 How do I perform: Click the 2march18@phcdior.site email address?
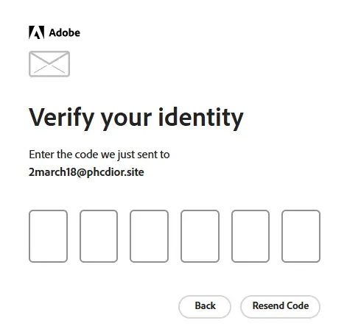(86, 172)
